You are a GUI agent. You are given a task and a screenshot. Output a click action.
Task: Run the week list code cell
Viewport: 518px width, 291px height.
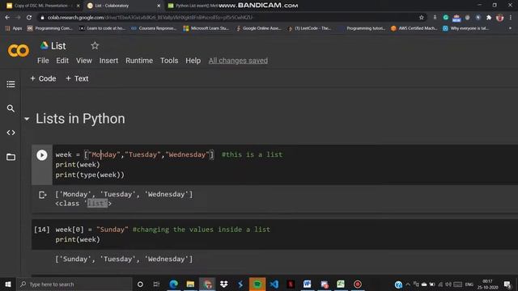point(42,155)
